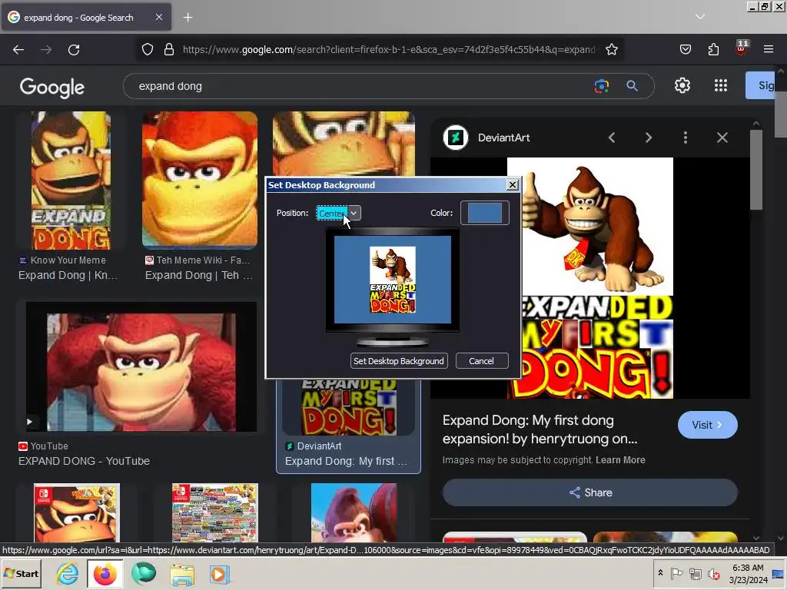The width and height of the screenshot is (787, 590).
Task: Open the Know Your Meme Expand Dong thumbnail
Action: 71,181
